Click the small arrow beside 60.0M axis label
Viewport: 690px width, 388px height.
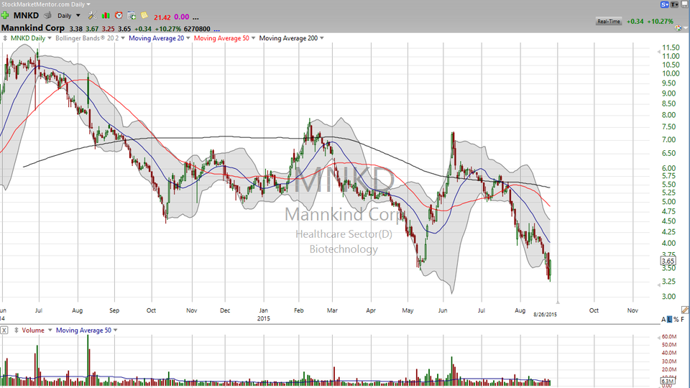click(659, 337)
